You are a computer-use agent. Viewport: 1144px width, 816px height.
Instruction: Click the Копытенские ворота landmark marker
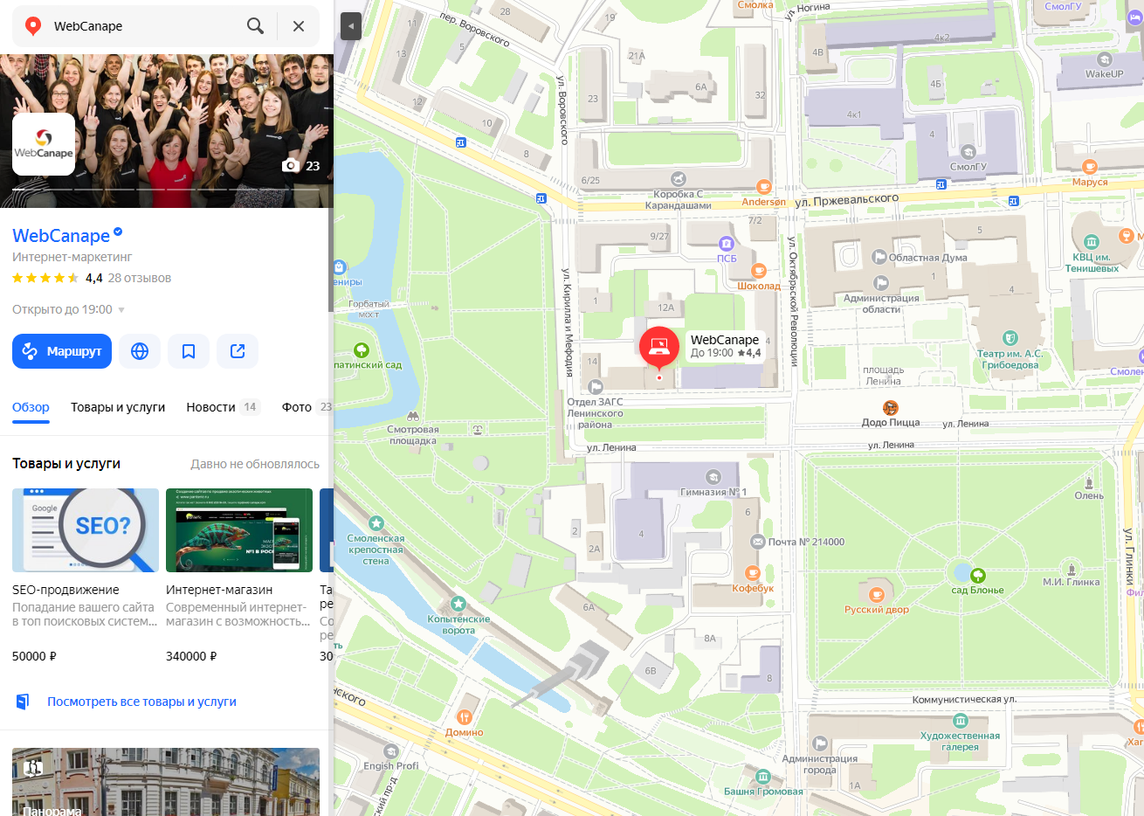458,604
